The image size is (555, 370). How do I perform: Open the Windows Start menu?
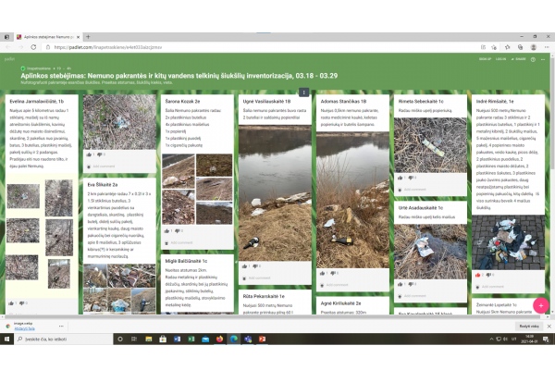click(6, 339)
